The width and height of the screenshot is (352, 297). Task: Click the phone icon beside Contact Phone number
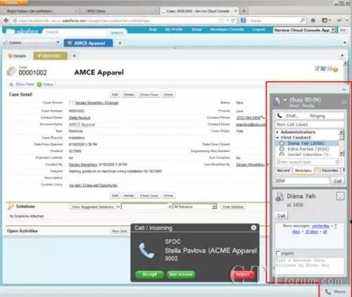(263, 118)
